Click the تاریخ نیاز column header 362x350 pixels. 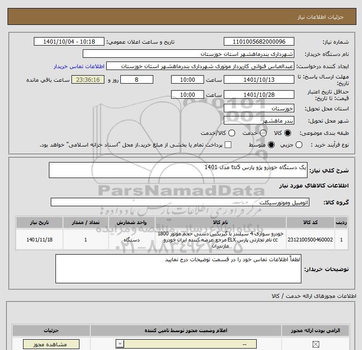coord(39,222)
